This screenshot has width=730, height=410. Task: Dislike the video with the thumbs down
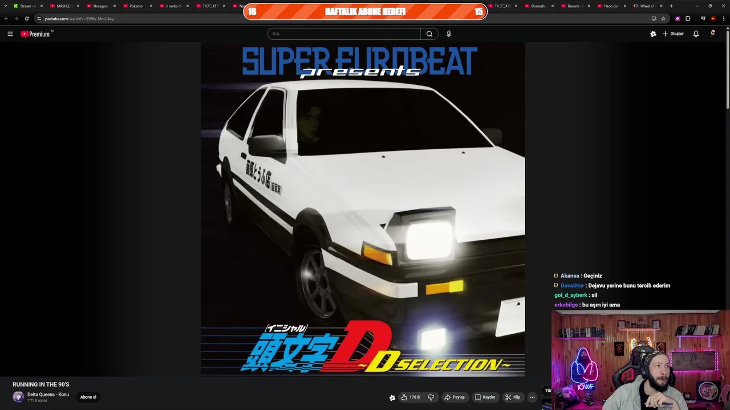431,397
